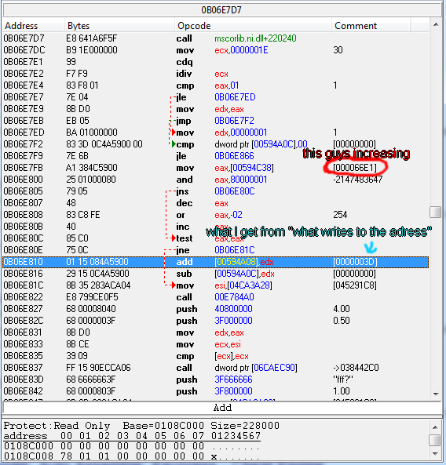This screenshot has height=465, width=446.
Task: Select hex row at address 0108C008
Action: [x=133, y=456]
